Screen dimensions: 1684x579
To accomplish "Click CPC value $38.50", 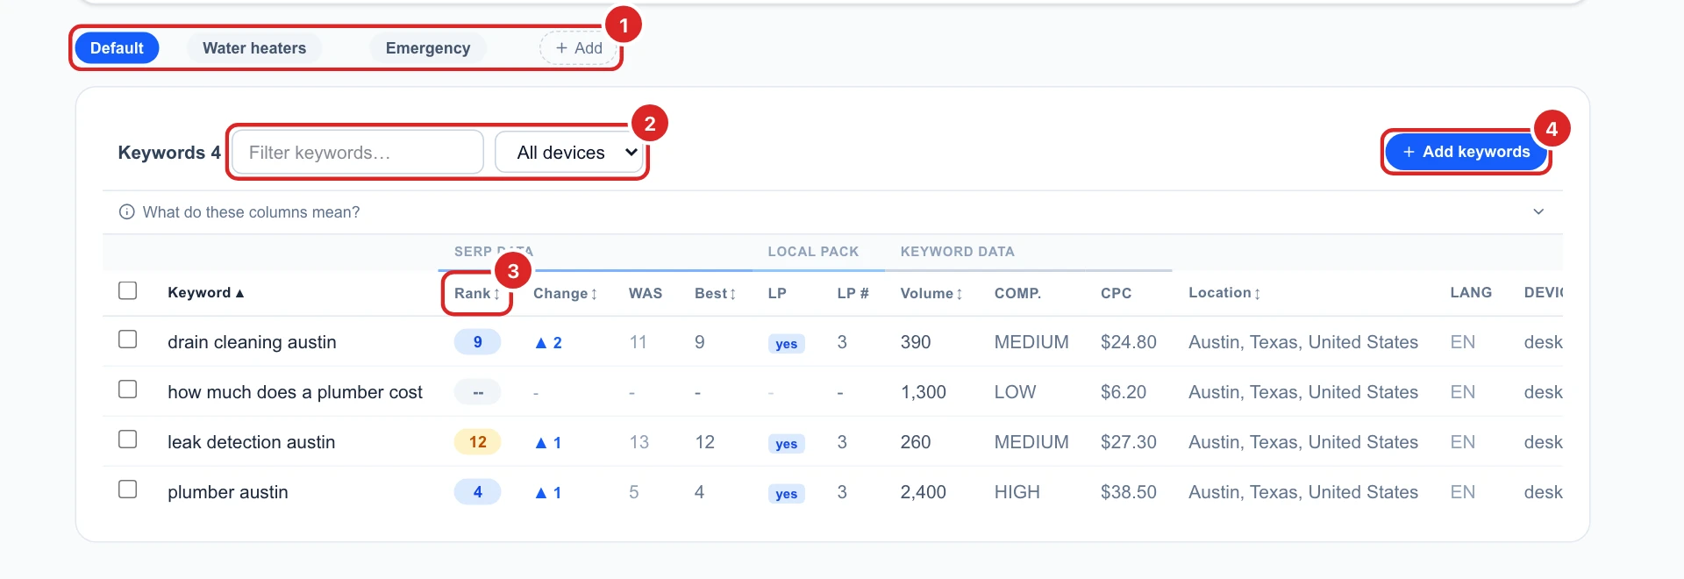I will tap(1129, 492).
